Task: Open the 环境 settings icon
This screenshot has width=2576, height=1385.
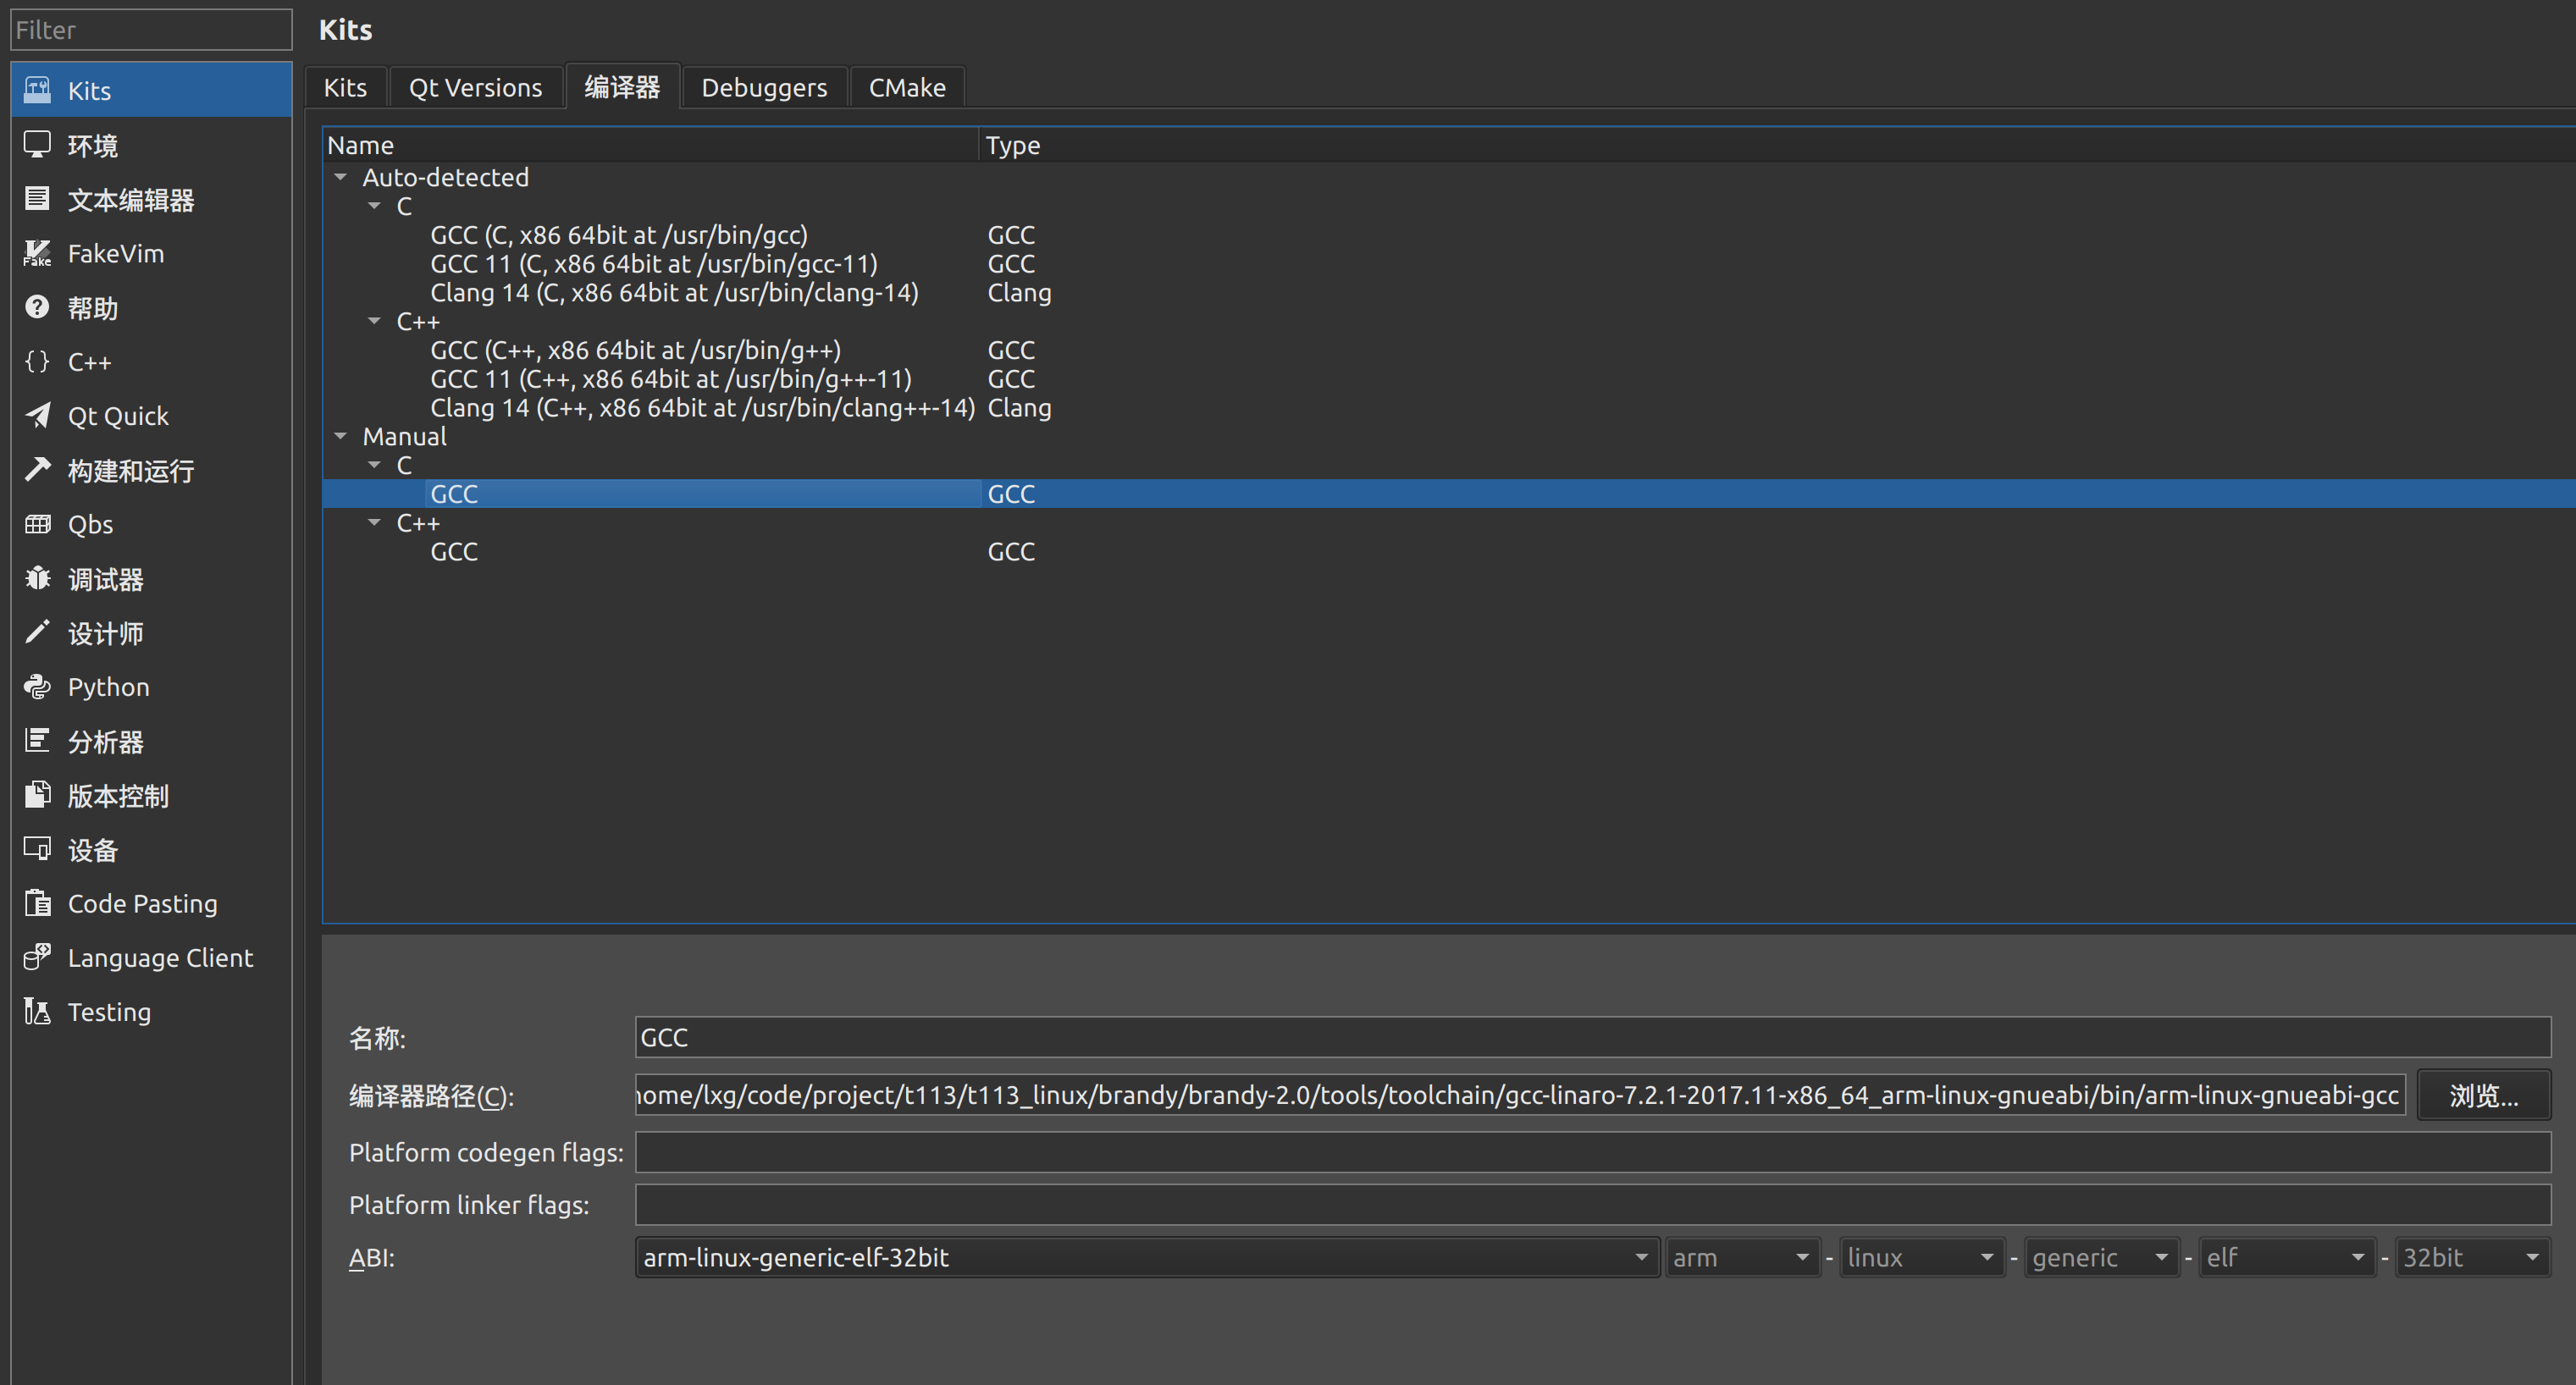Action: (37, 145)
